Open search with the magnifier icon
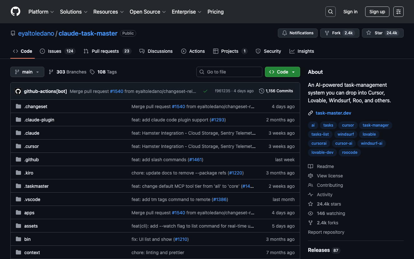Image resolution: width=414 pixels, height=259 pixels. point(330,12)
